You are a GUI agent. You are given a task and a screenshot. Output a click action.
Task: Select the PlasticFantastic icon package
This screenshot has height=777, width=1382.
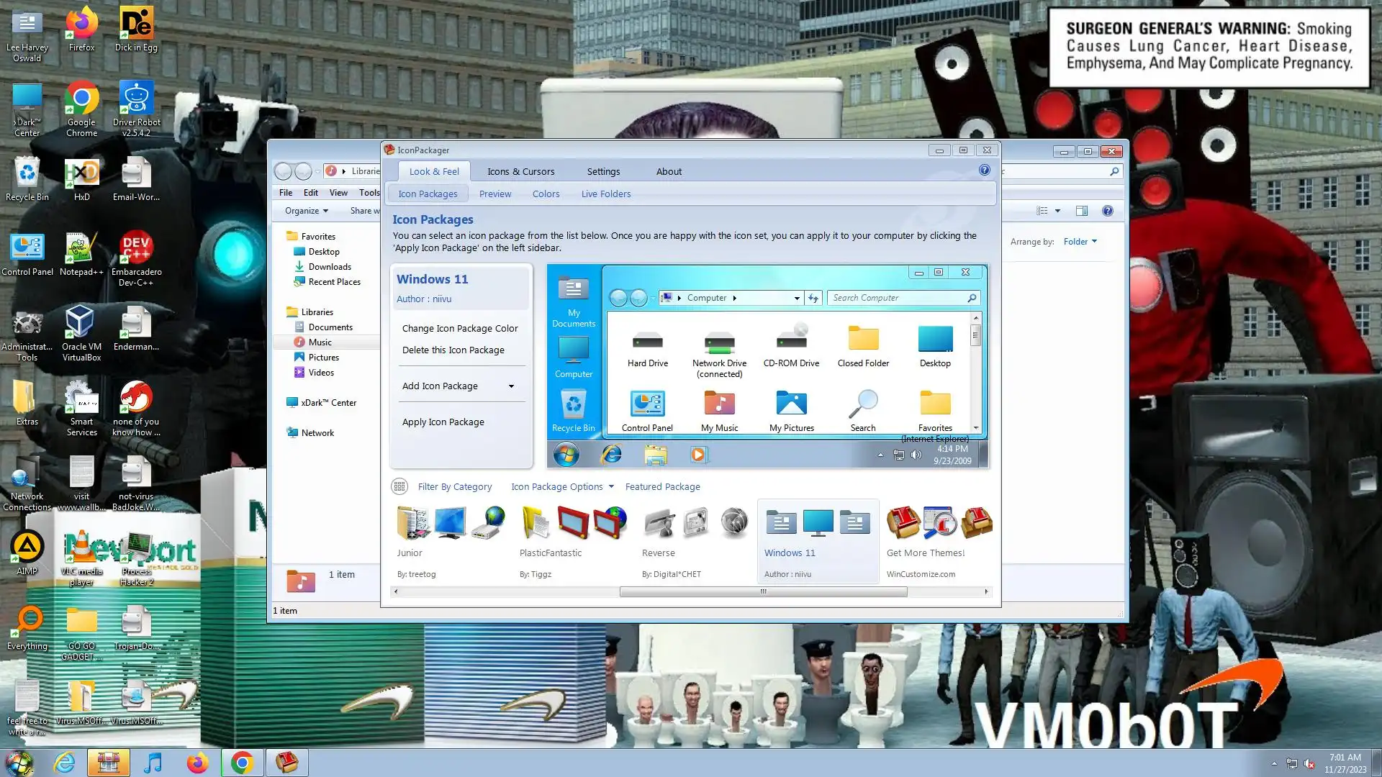(573, 524)
